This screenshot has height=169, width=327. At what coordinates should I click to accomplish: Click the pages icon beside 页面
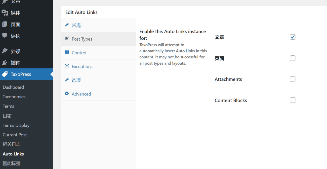click(5, 24)
